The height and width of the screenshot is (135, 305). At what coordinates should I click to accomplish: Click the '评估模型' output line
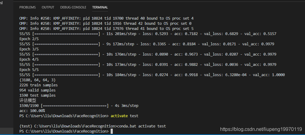28,101
